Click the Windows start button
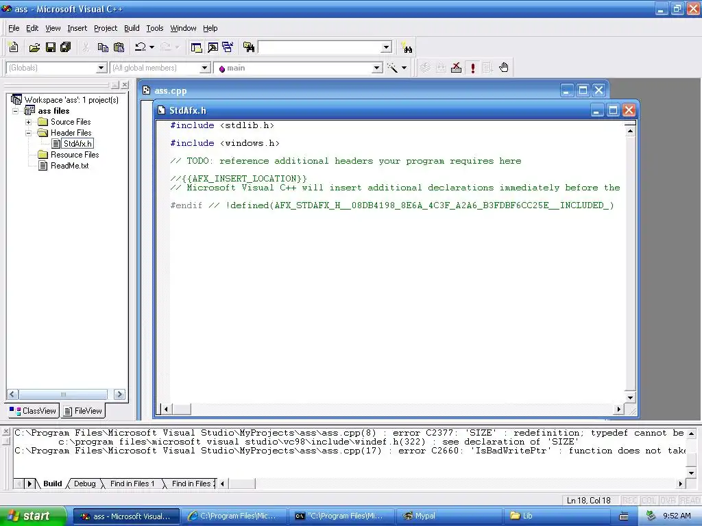The width and height of the screenshot is (702, 526). [x=33, y=516]
